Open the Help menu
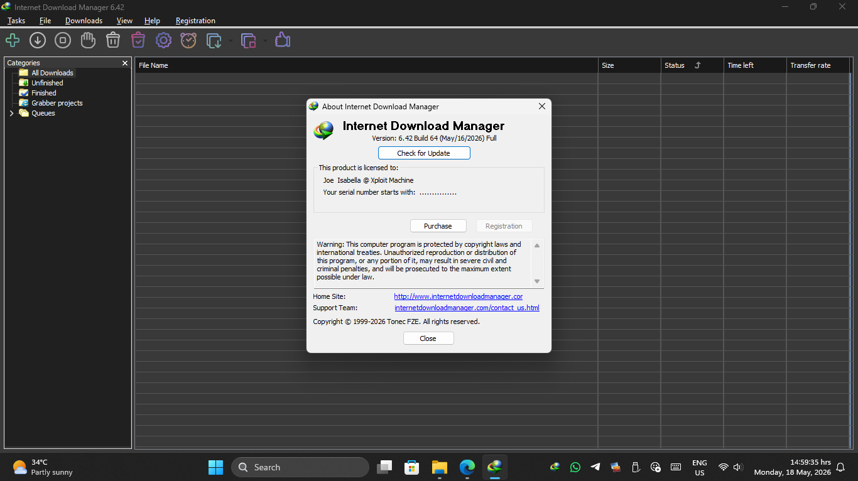The image size is (858, 481). (x=152, y=21)
